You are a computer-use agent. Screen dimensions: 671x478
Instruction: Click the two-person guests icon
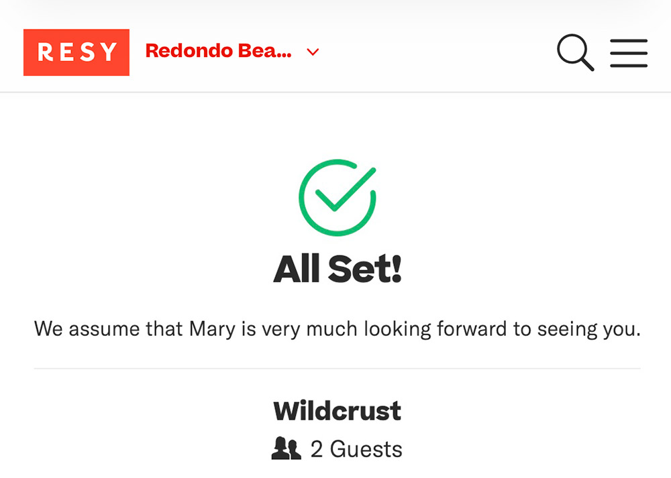point(286,449)
